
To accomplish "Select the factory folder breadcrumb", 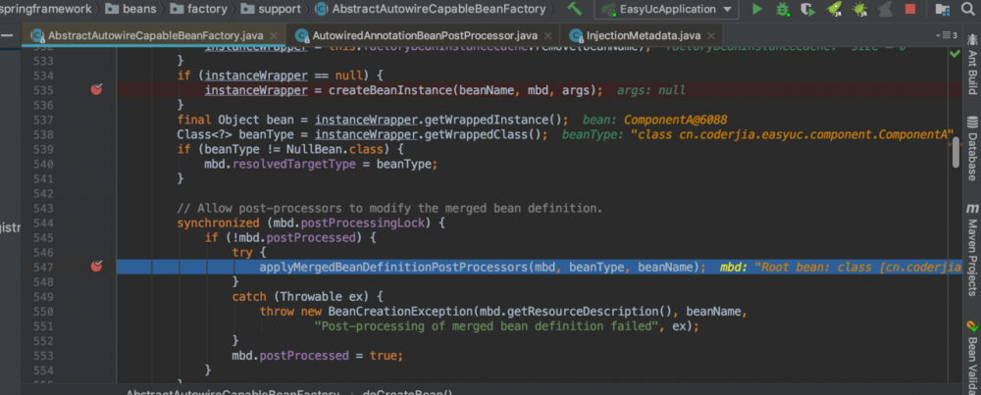I will point(198,10).
